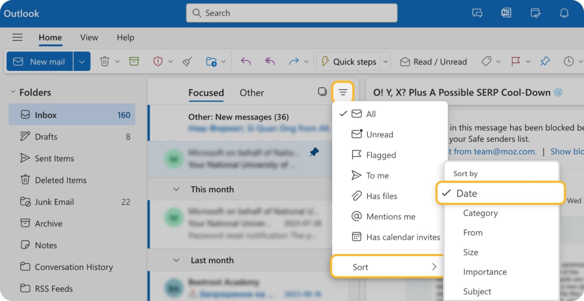The height and width of the screenshot is (301, 584).
Task: Open the My Day To Do icon
Action: tap(535, 13)
